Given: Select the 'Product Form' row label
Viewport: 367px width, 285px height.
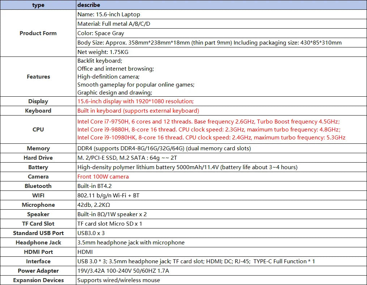Looking at the screenshot, I should 38,33.
